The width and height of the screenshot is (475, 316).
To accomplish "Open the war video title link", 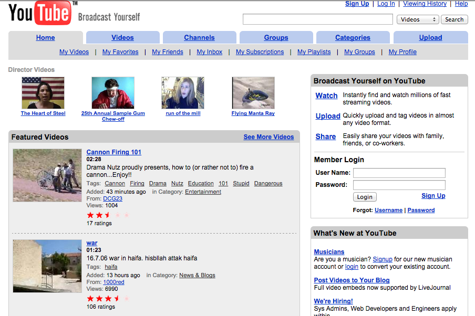I will (x=92, y=243).
